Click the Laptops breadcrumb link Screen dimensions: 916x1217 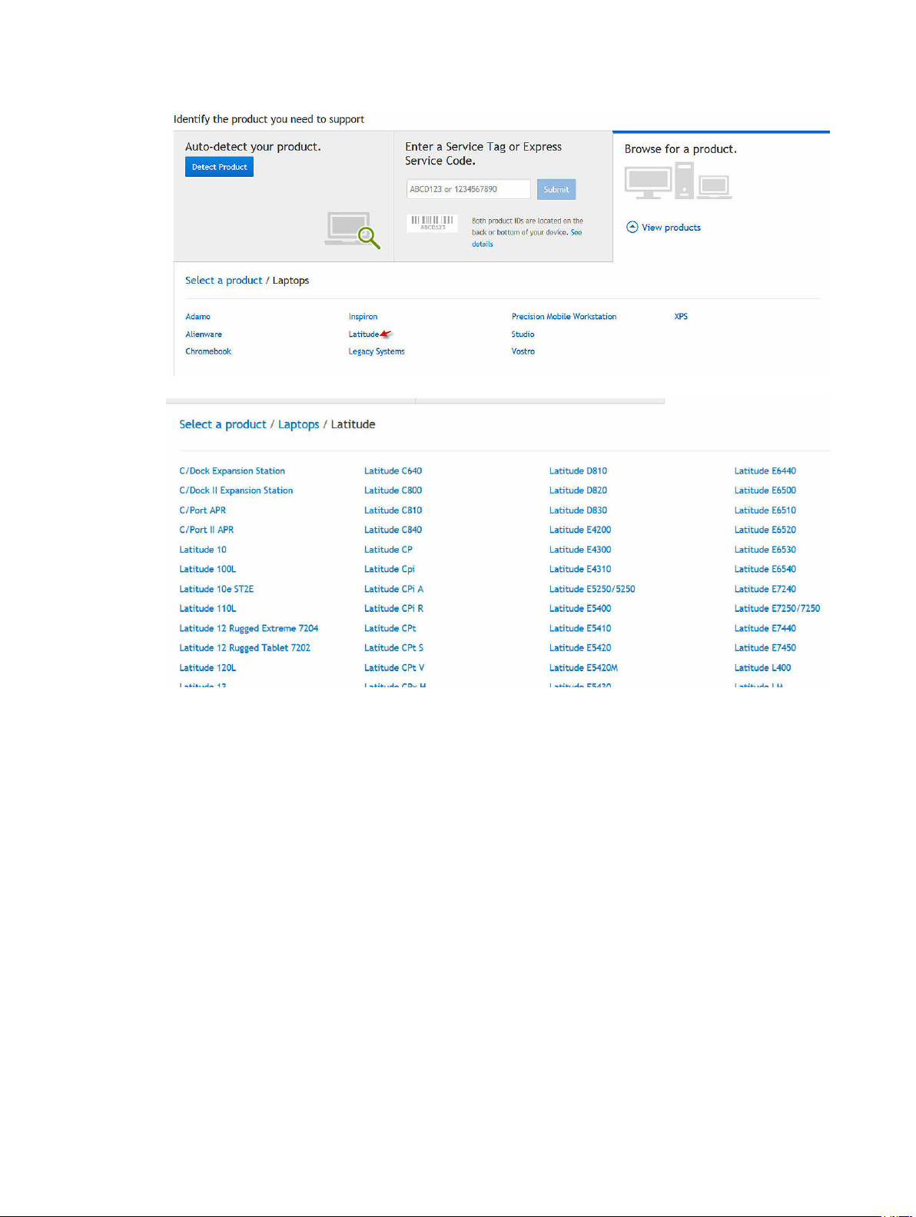pyautogui.click(x=298, y=424)
